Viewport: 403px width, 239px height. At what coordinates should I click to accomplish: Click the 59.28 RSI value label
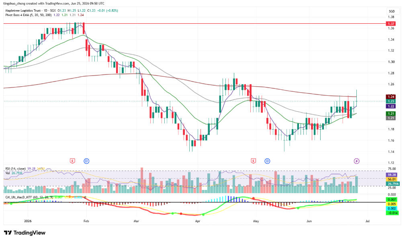392,175
